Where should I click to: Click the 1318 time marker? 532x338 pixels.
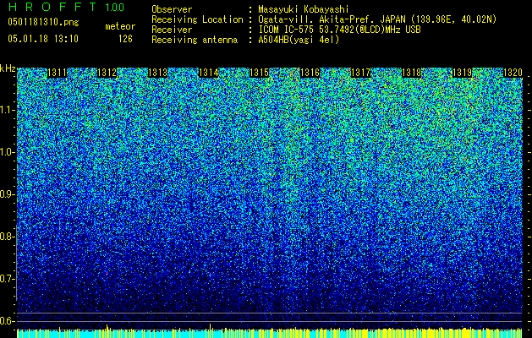click(x=412, y=73)
